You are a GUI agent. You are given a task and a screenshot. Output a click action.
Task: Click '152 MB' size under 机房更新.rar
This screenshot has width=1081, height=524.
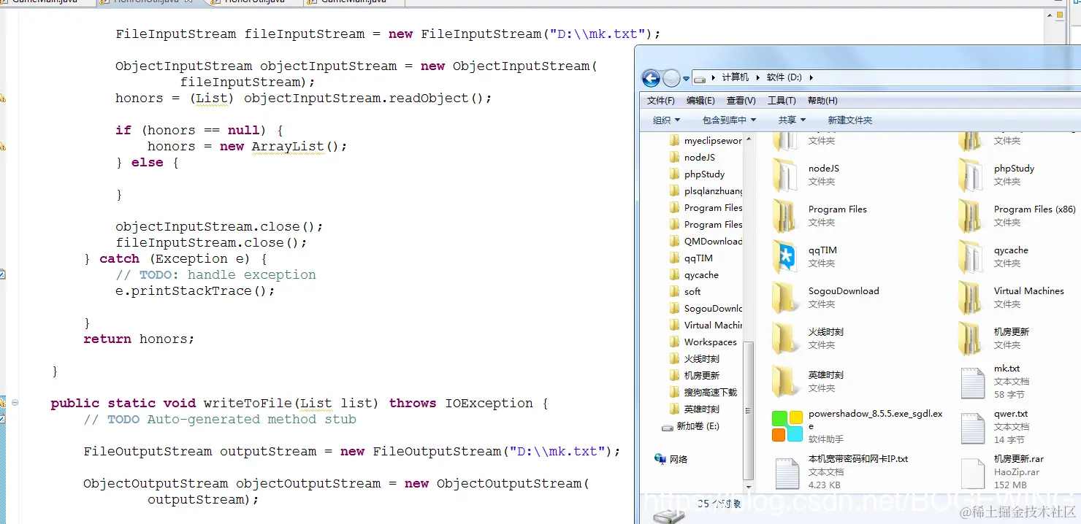pyautogui.click(x=1010, y=485)
